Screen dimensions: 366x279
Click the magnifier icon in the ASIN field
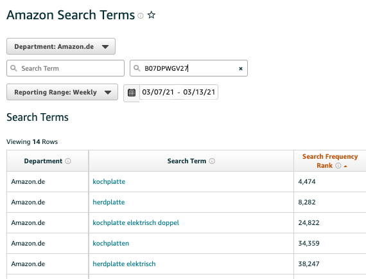[x=137, y=68]
